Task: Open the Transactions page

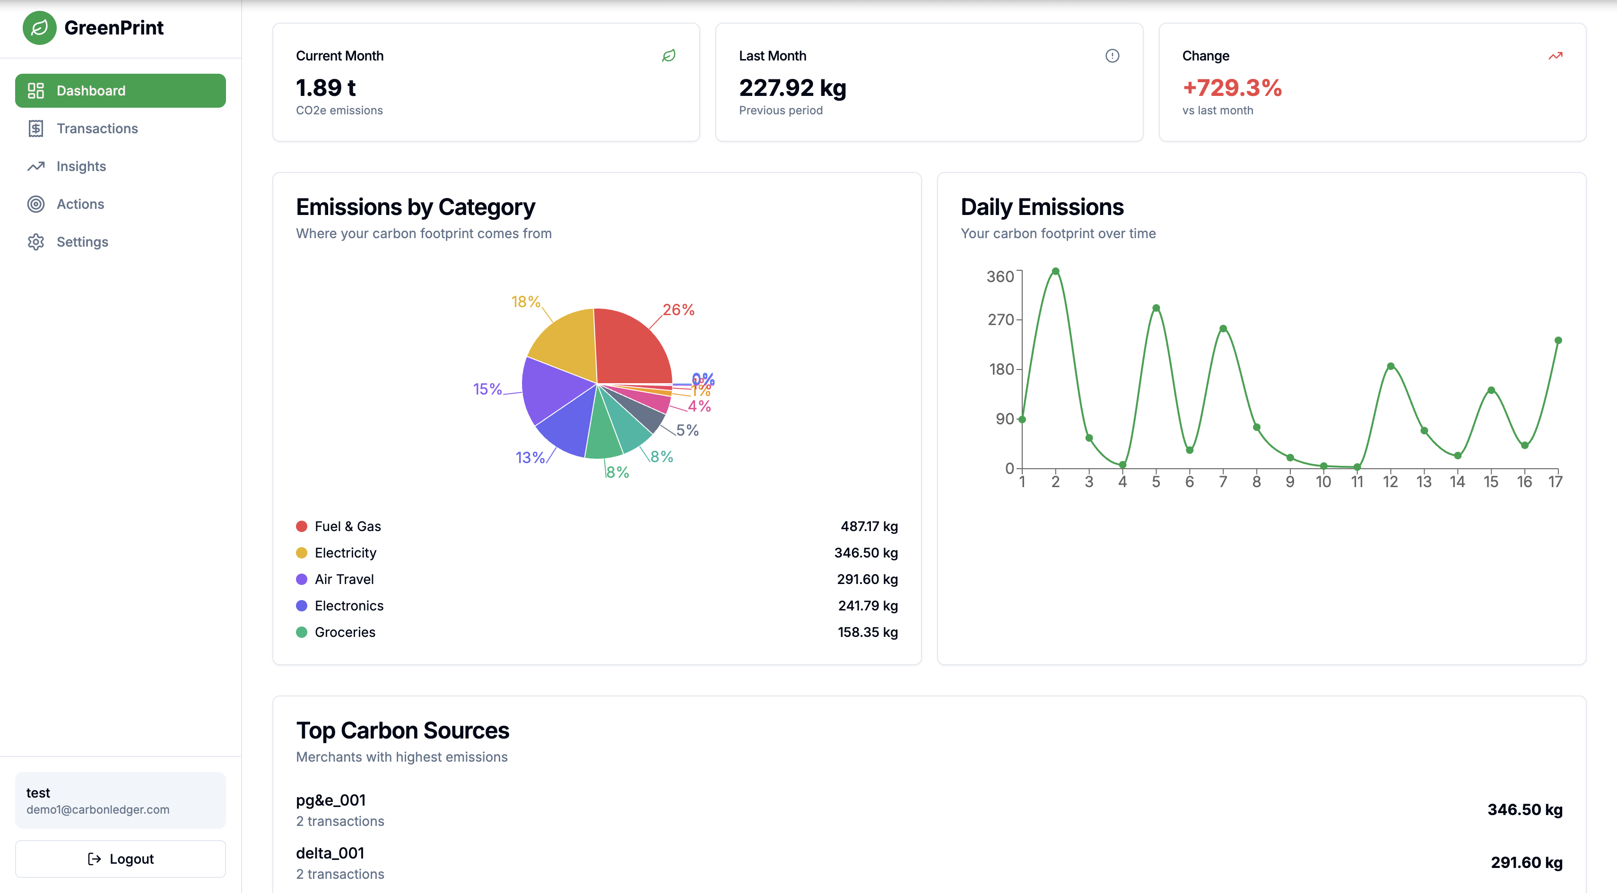Action: [97, 129]
